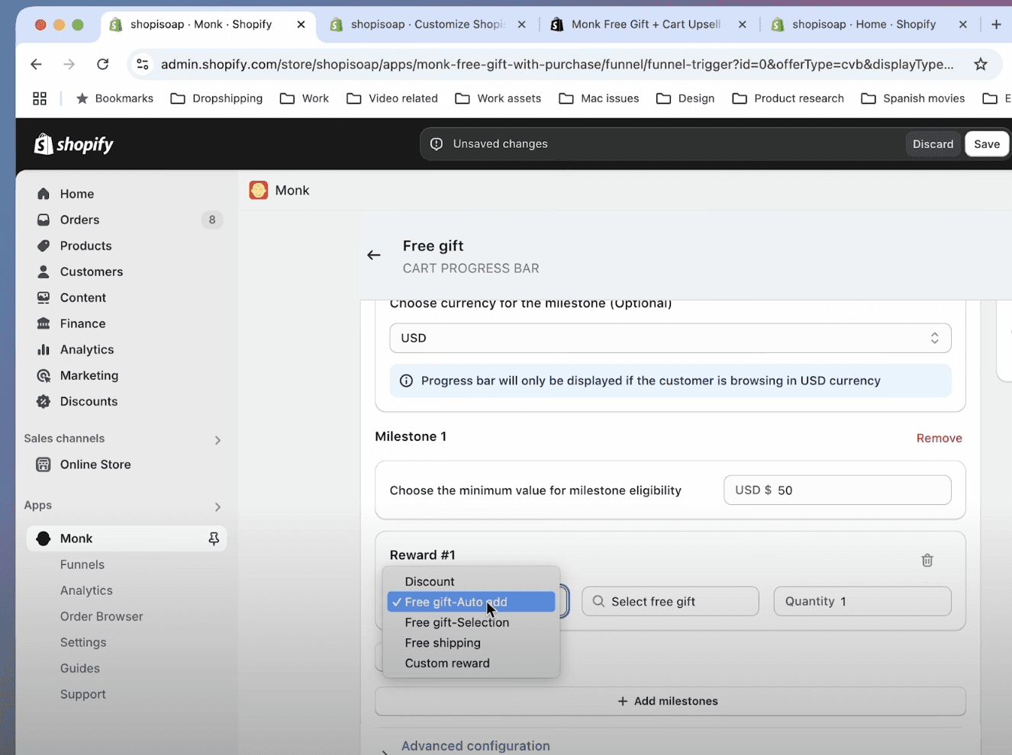The image size is (1012, 755).
Task: Open the Design bookmarks folder
Action: pyautogui.click(x=685, y=98)
